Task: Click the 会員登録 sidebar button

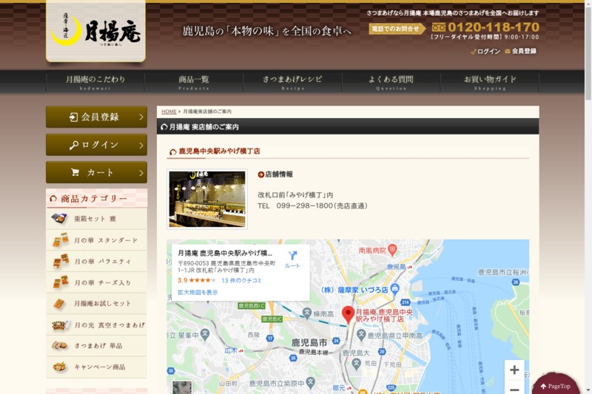Action: tap(96, 117)
